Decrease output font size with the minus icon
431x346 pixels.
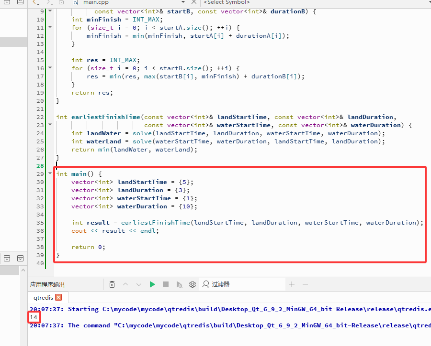[x=306, y=284]
